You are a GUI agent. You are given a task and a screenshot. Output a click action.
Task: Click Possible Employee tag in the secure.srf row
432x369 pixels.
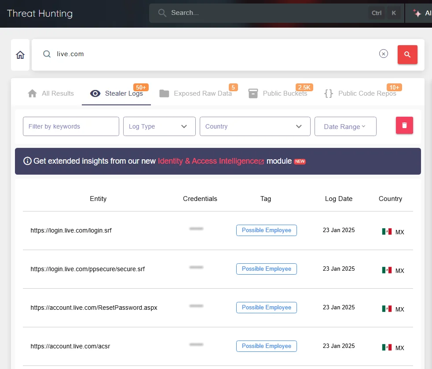(x=267, y=269)
